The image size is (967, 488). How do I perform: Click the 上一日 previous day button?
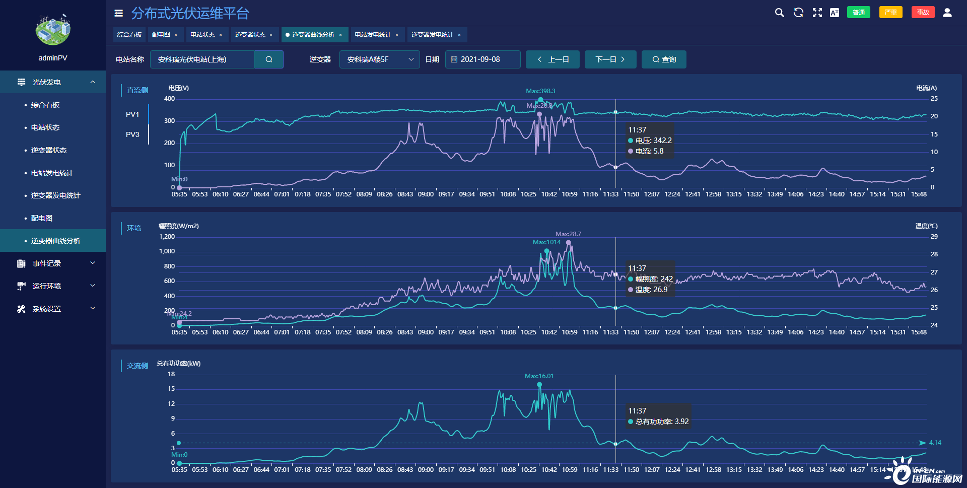point(552,59)
